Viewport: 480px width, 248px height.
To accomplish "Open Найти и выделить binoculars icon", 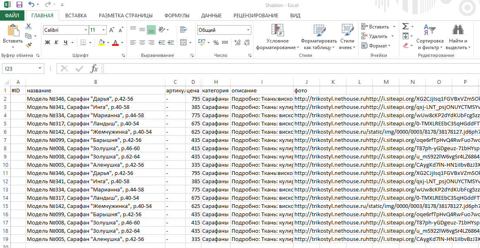I will [458, 30].
